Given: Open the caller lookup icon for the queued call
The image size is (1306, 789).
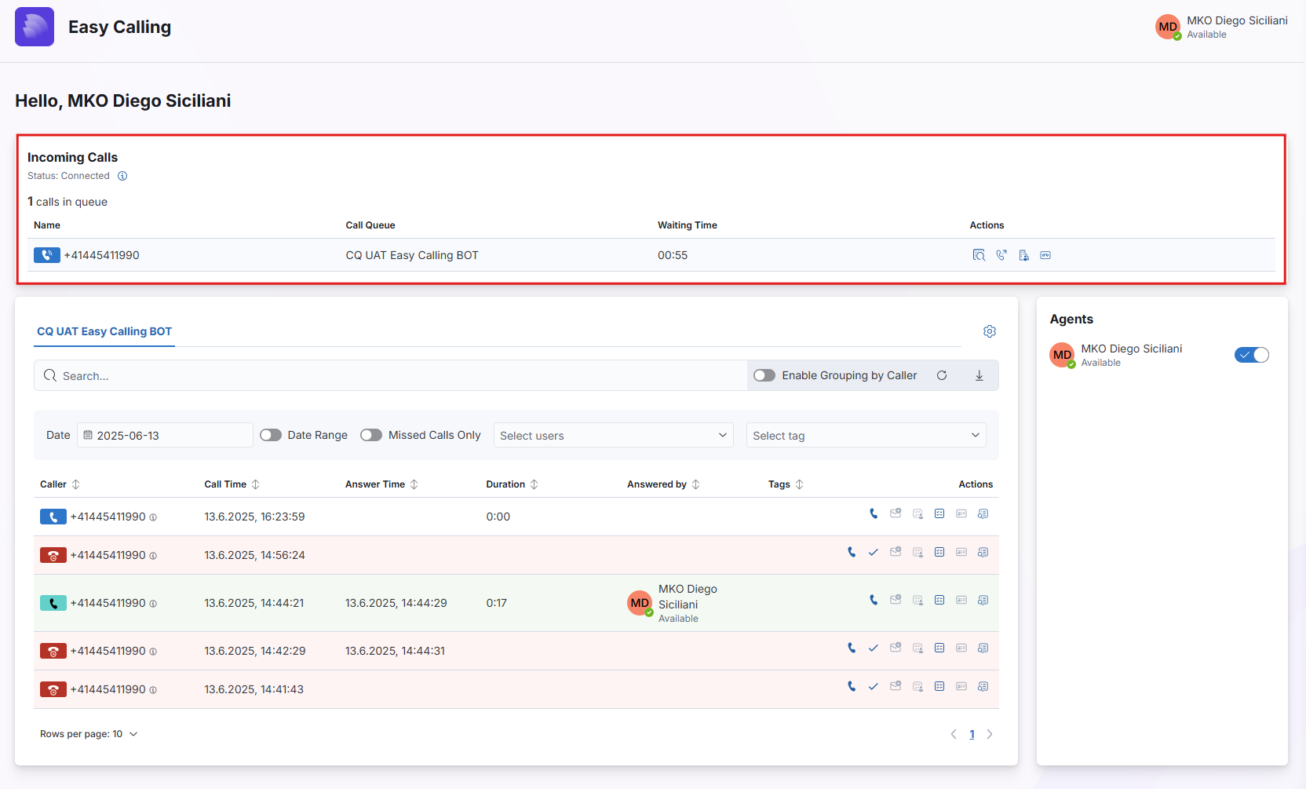Looking at the screenshot, I should point(979,255).
